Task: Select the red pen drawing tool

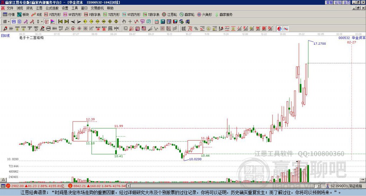Action: click(5, 29)
